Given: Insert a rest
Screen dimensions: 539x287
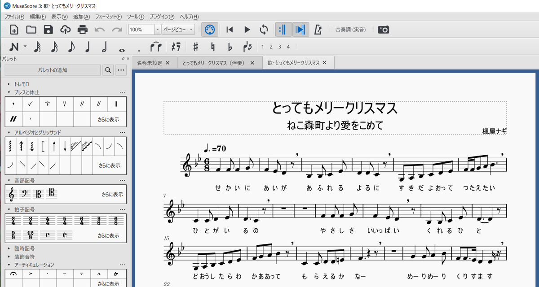Looking at the screenshot, I should tap(176, 47).
